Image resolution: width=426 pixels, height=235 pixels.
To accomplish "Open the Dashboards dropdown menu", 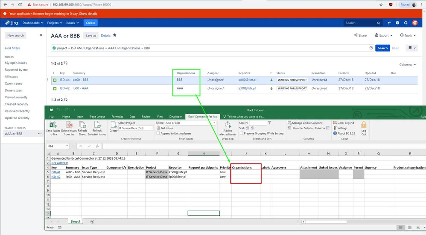I will [33, 23].
